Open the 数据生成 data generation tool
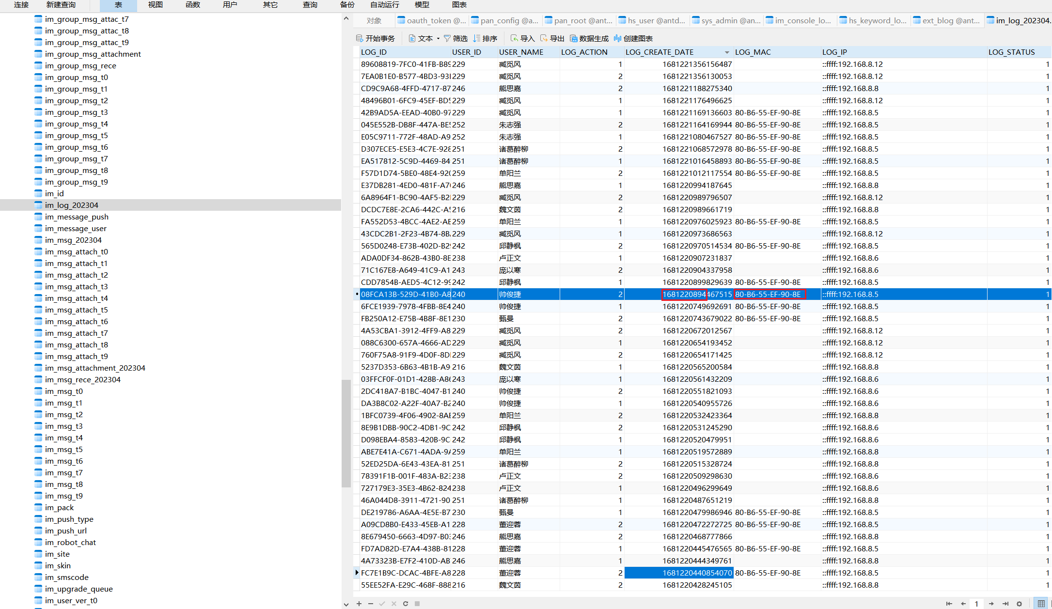Image resolution: width=1052 pixels, height=609 pixels. (x=589, y=38)
